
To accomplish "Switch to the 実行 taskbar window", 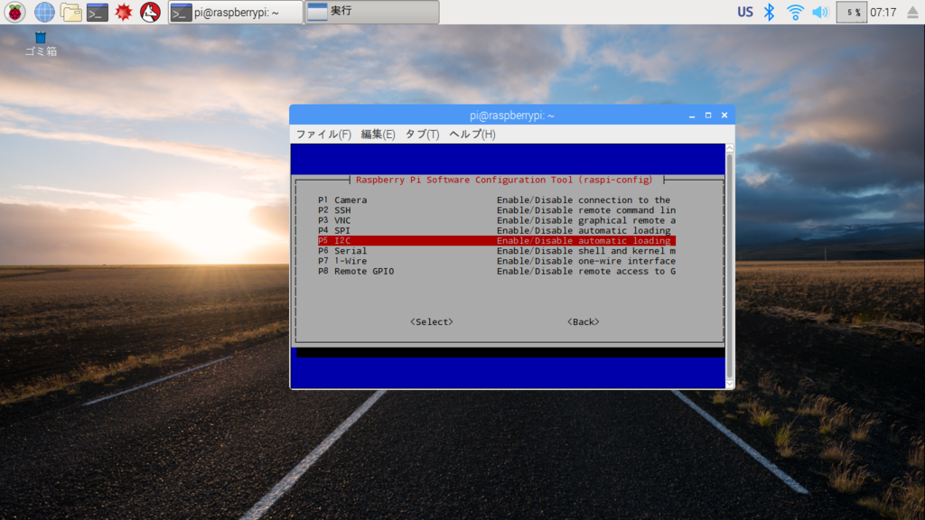I will pyautogui.click(x=371, y=13).
